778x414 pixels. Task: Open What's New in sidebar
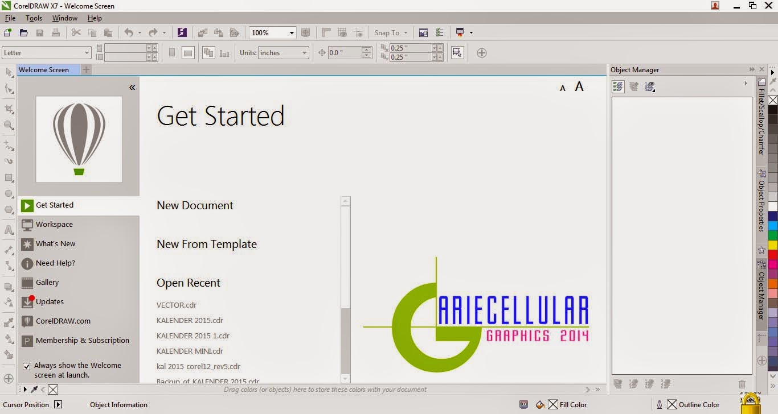[x=79, y=244]
